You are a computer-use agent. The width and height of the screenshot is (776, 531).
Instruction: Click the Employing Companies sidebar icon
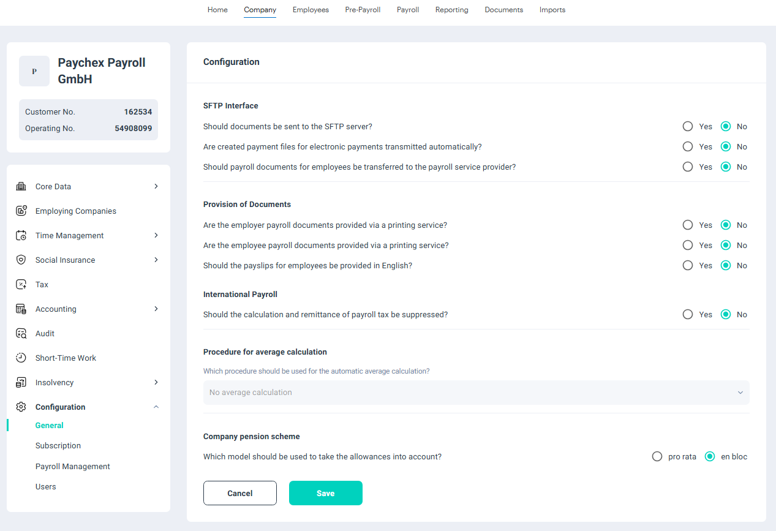[x=21, y=211]
